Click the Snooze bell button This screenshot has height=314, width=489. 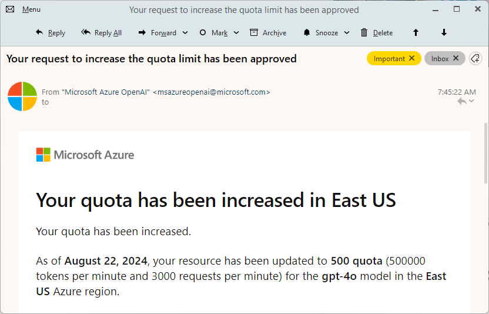[x=321, y=33]
